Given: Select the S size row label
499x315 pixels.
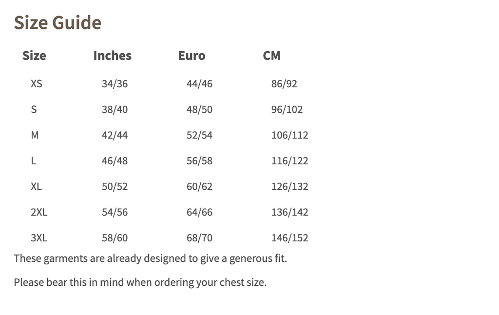Looking at the screenshot, I should point(34,109).
